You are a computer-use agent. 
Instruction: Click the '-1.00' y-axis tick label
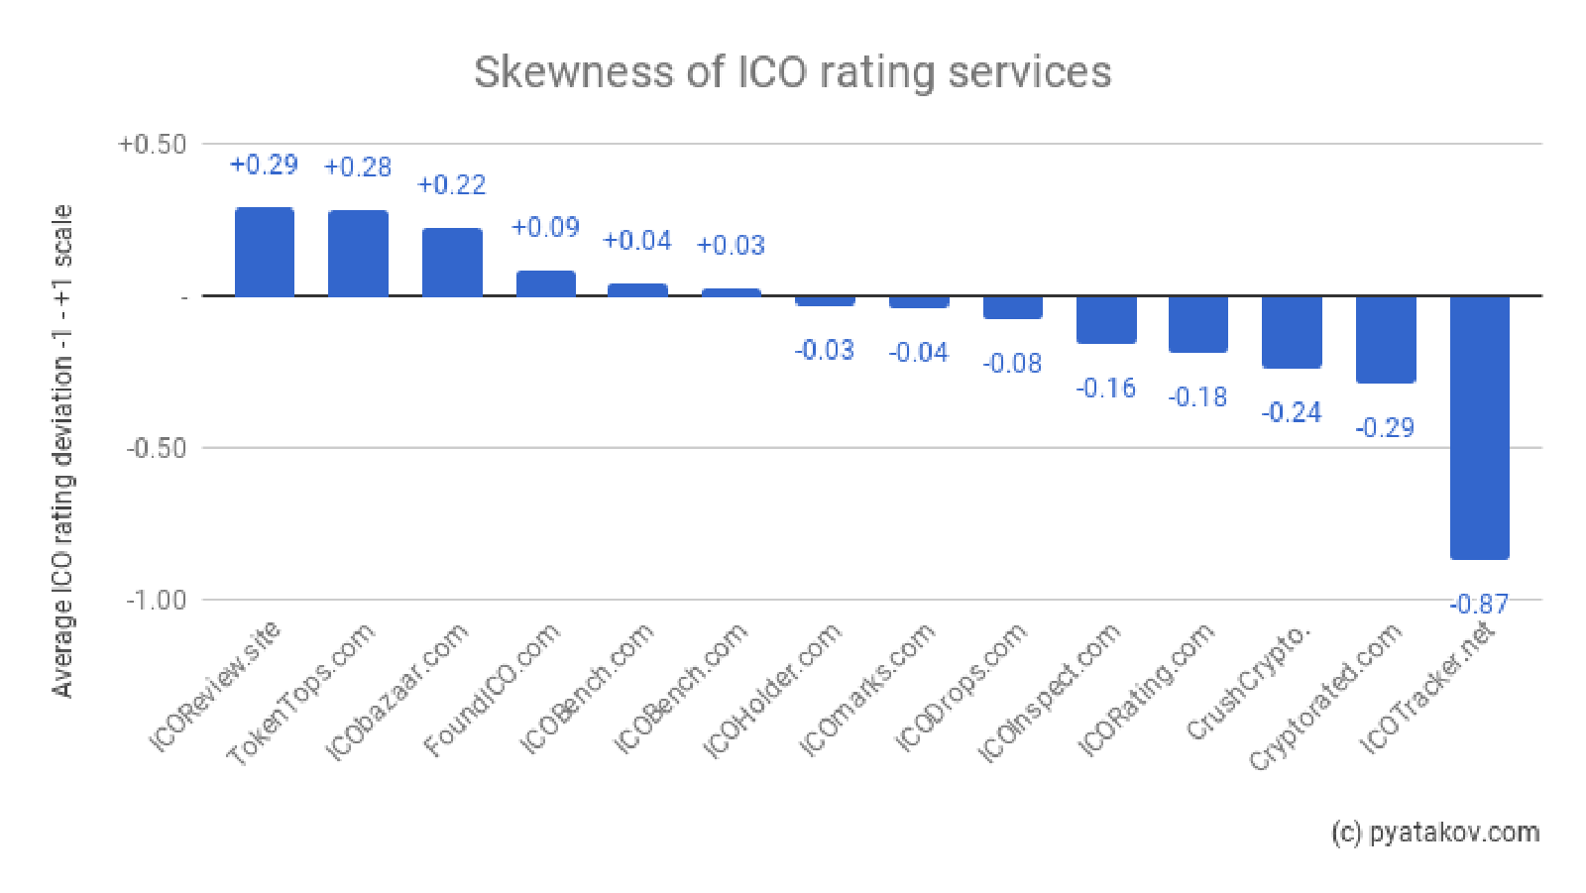(156, 600)
